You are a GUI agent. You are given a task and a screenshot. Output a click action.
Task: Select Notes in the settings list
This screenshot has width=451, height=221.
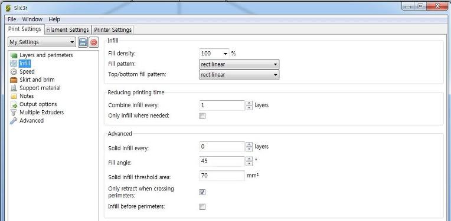[x=27, y=96]
